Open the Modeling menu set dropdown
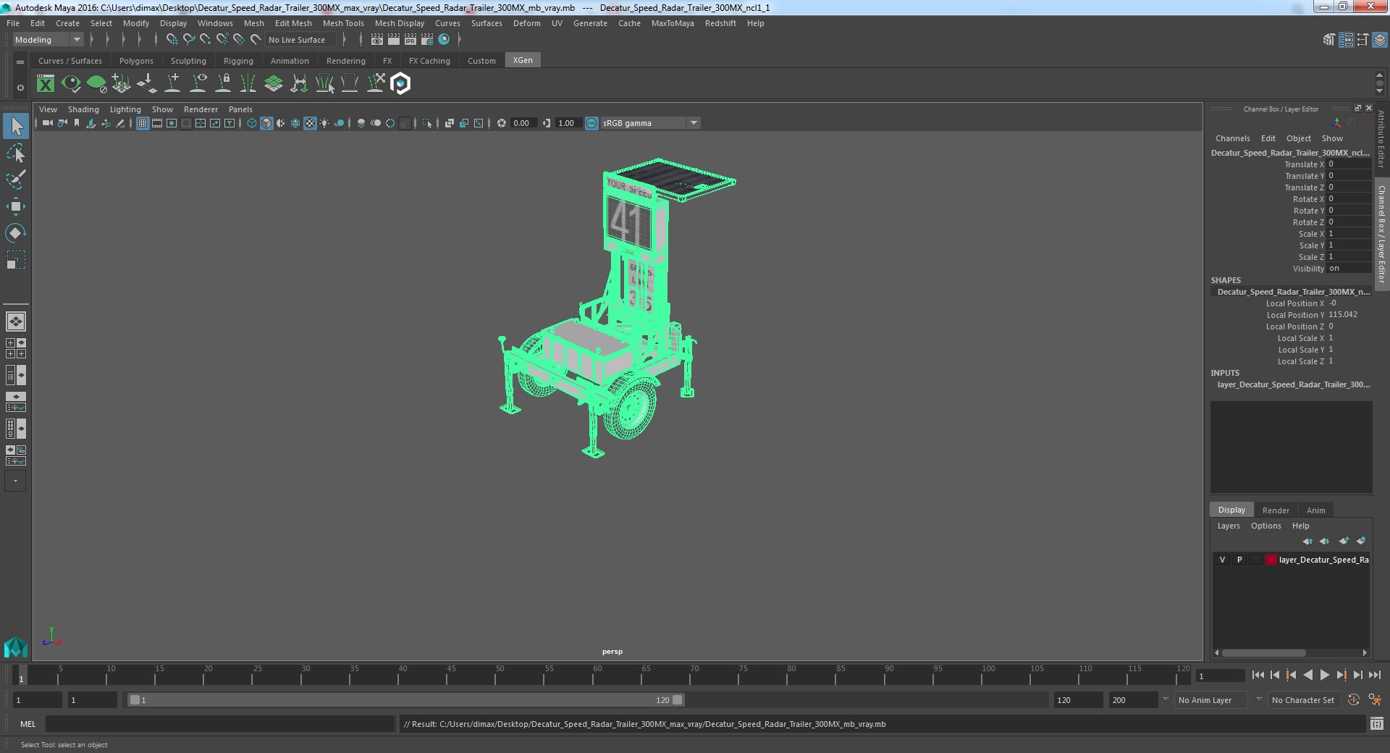 click(x=48, y=40)
